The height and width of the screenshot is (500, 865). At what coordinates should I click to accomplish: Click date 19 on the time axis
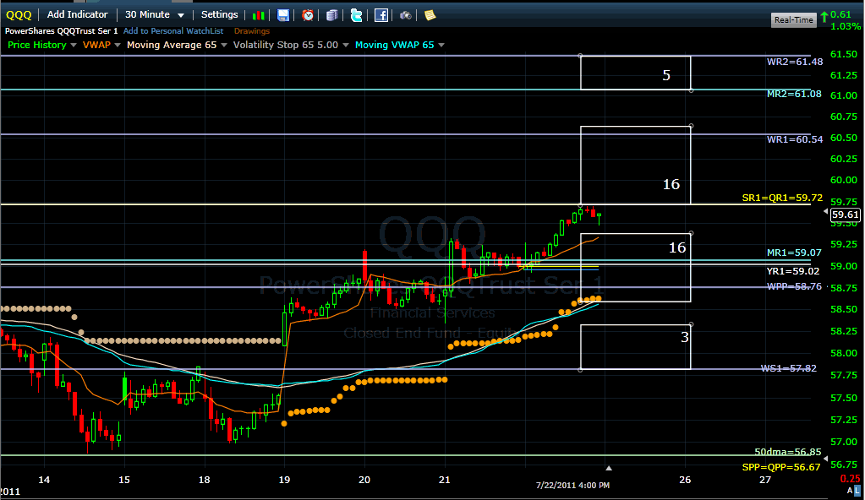(x=284, y=480)
